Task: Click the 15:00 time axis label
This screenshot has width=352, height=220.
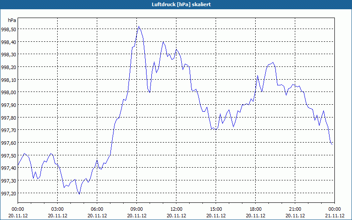Action: [216, 209]
